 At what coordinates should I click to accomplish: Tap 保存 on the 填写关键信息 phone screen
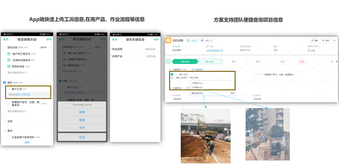pyautogui.click(x=156, y=39)
